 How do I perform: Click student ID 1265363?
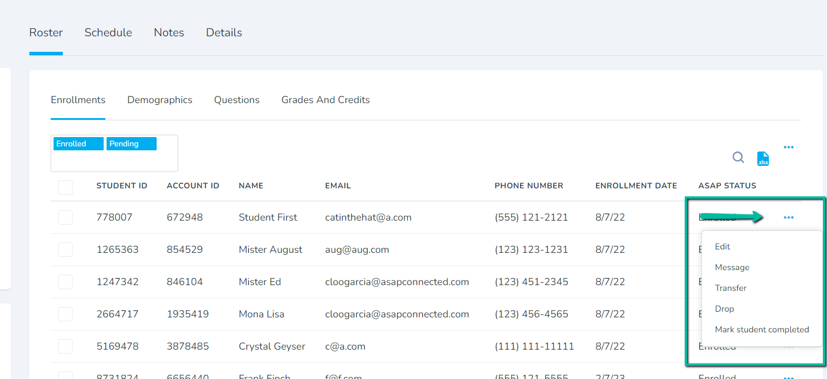(117, 249)
